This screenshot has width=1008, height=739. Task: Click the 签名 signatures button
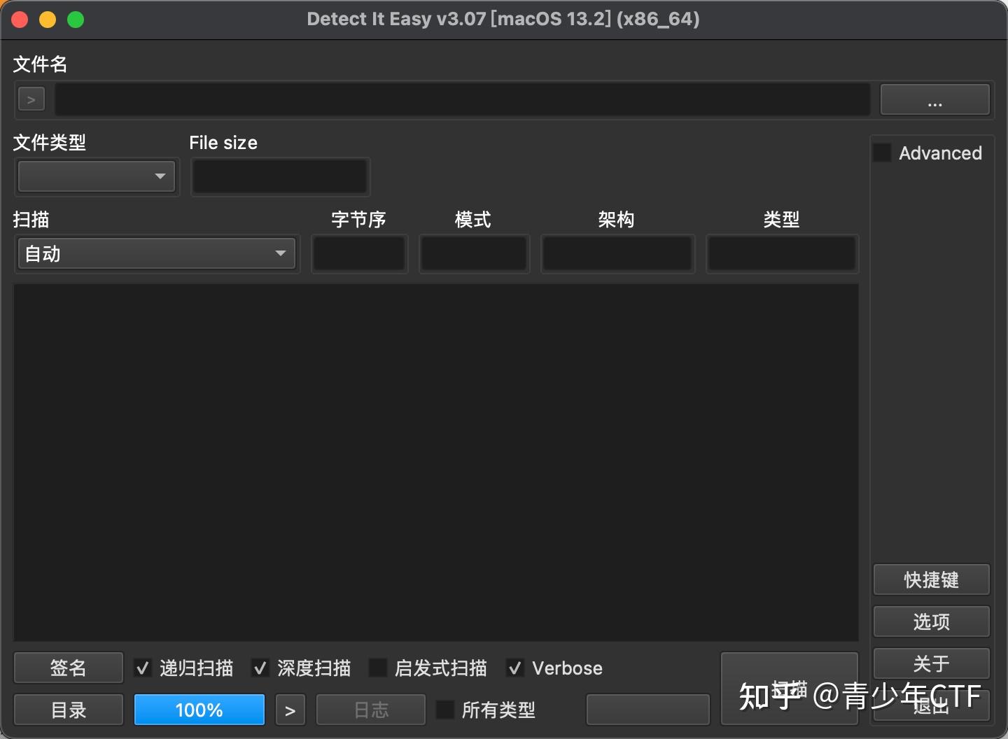pos(69,668)
